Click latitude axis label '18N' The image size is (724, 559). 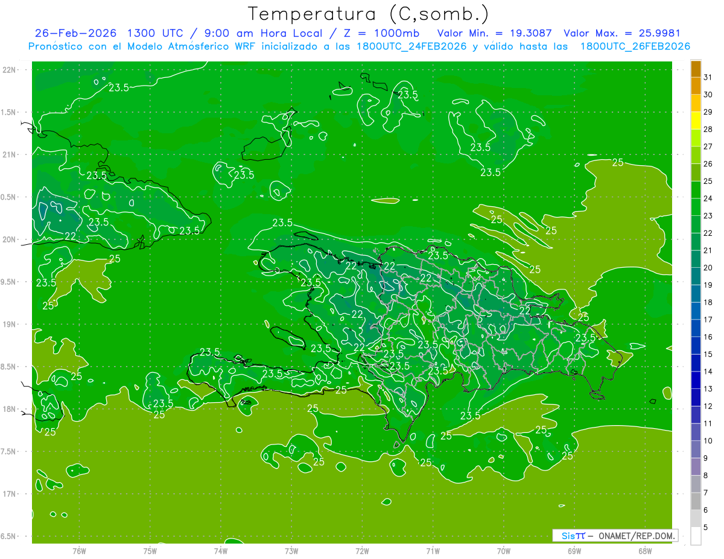click(x=10, y=409)
